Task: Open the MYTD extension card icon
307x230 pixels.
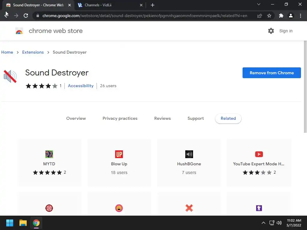Action: [49, 154]
